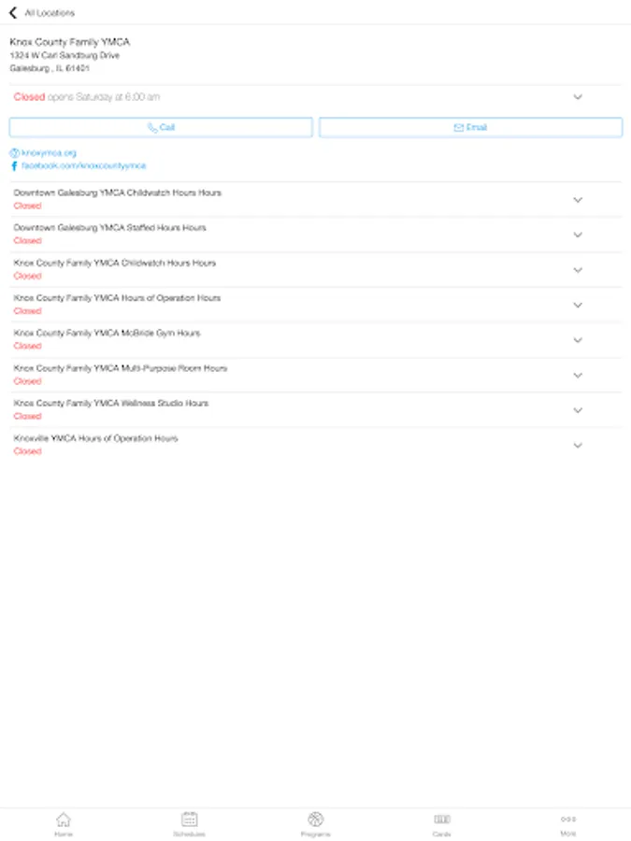Tap the globe website icon
631x841 pixels.
point(14,153)
